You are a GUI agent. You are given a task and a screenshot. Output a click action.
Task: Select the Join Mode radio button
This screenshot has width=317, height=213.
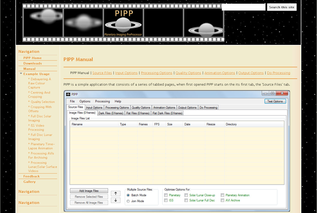click(x=128, y=201)
